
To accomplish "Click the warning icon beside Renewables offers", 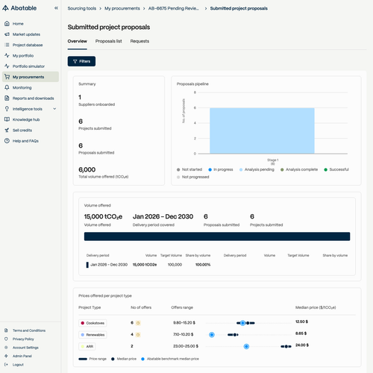I will click(138, 335).
